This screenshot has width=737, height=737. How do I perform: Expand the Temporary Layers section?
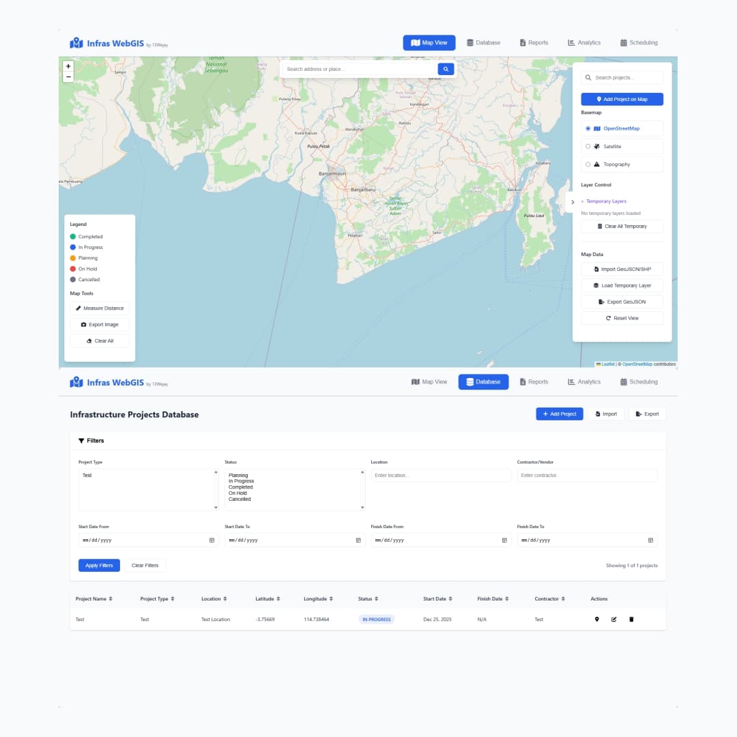(x=607, y=201)
